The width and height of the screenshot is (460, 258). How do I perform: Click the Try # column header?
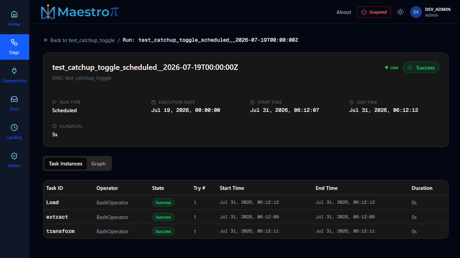pyautogui.click(x=199, y=188)
